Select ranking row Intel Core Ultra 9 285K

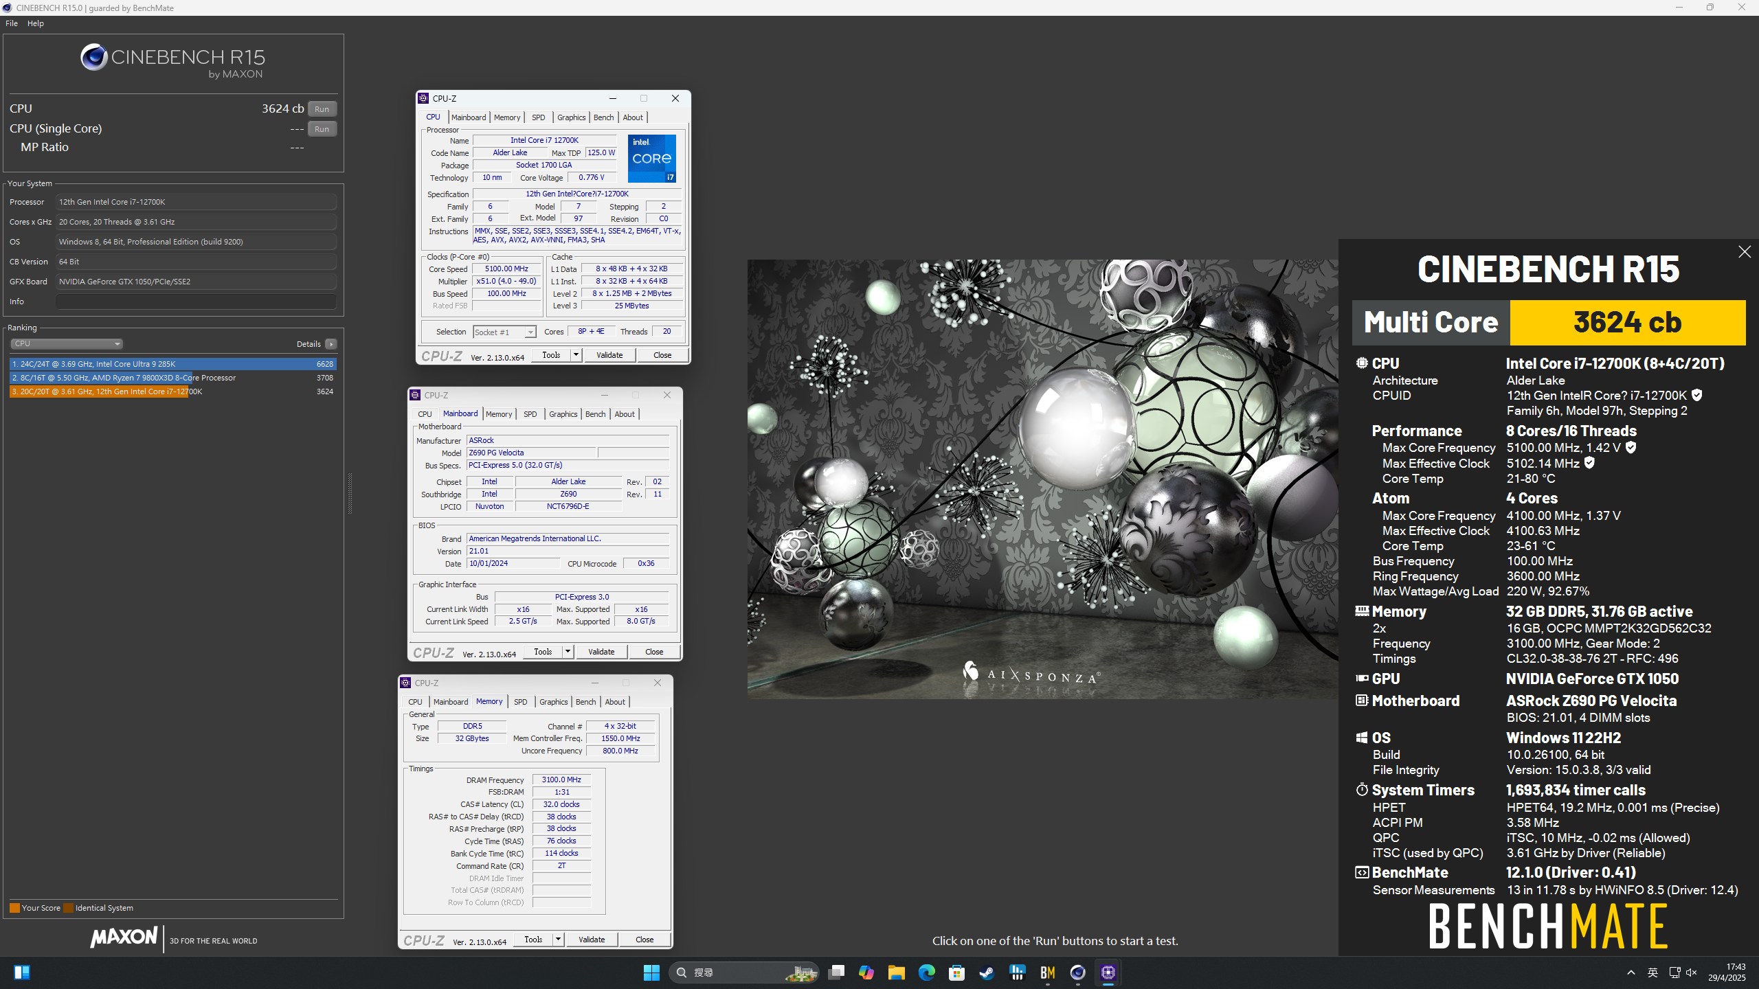click(172, 364)
